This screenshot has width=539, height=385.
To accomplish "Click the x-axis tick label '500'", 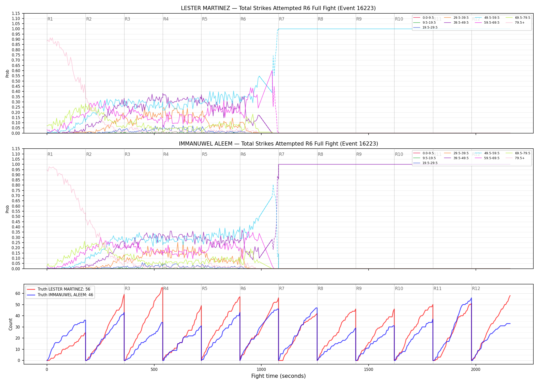I will click(x=154, y=370).
